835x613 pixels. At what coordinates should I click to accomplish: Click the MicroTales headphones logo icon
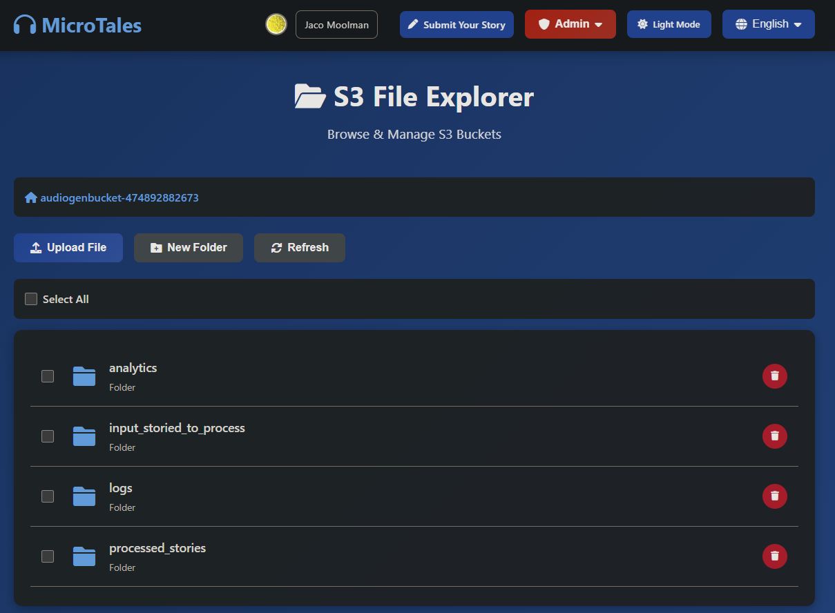(25, 26)
